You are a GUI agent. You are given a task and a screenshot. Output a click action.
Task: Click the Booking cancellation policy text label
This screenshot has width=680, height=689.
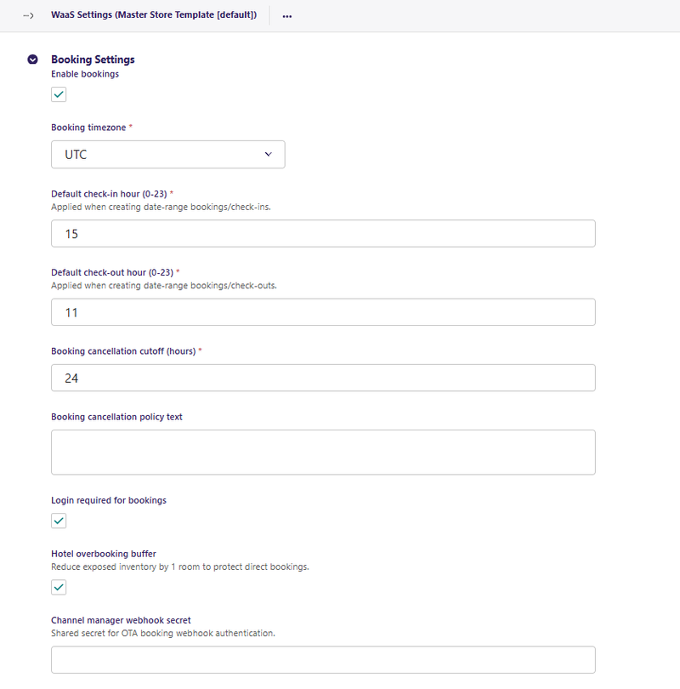click(116, 417)
